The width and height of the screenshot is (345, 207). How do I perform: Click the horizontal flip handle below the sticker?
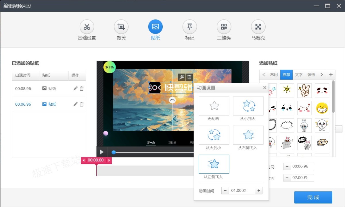tap(172, 100)
